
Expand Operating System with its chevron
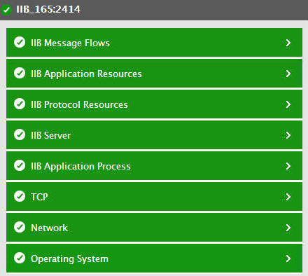(288, 258)
